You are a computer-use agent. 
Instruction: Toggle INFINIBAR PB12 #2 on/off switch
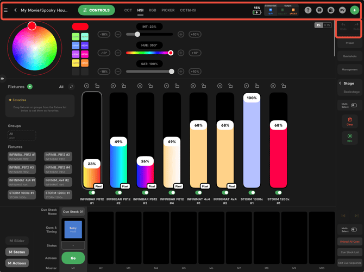pyautogui.click(x=118, y=192)
